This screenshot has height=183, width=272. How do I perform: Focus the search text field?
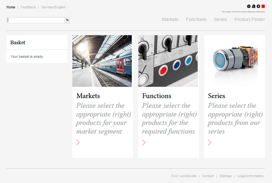click(36, 20)
